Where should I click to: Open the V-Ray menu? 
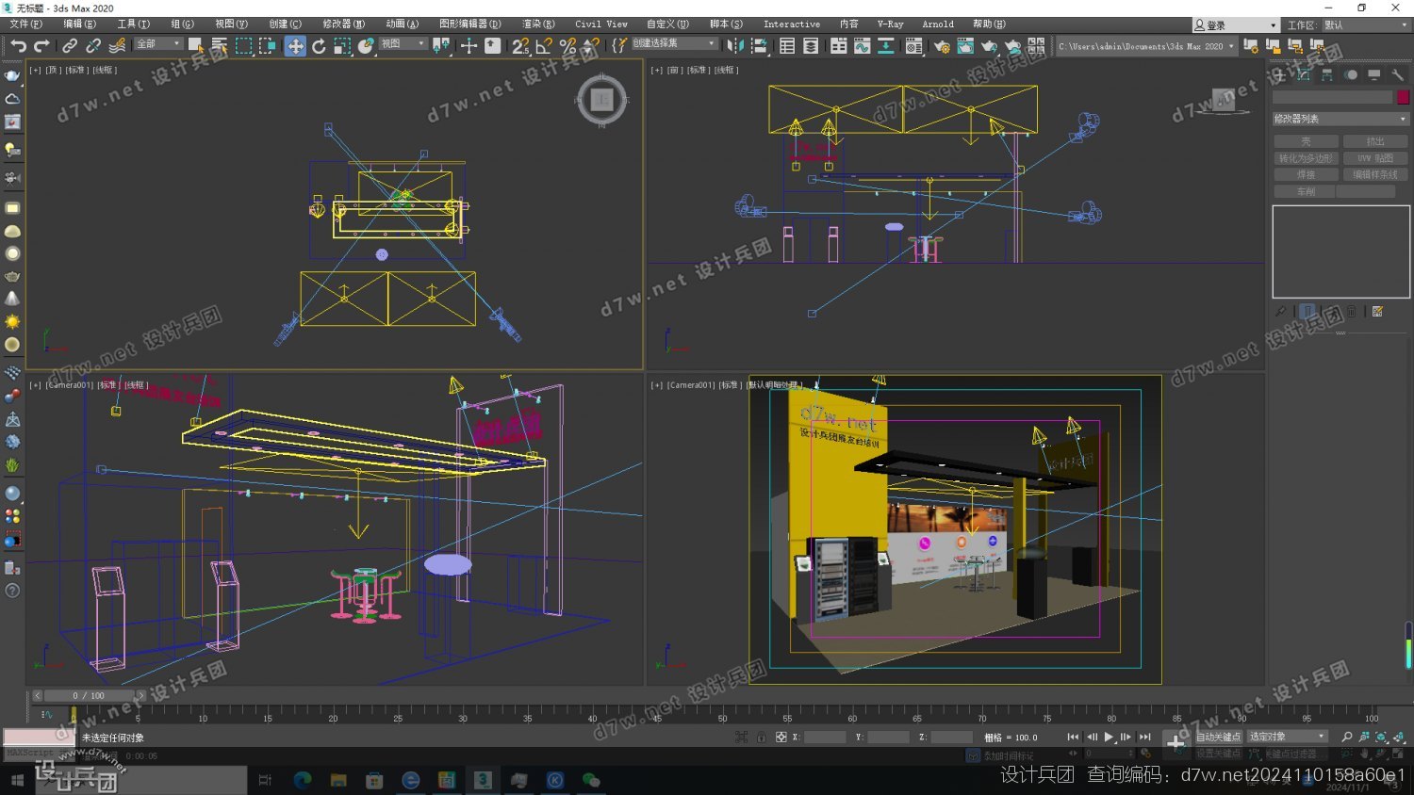pos(890,24)
